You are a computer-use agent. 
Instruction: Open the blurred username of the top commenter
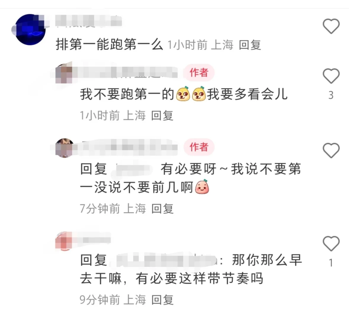[89, 21]
